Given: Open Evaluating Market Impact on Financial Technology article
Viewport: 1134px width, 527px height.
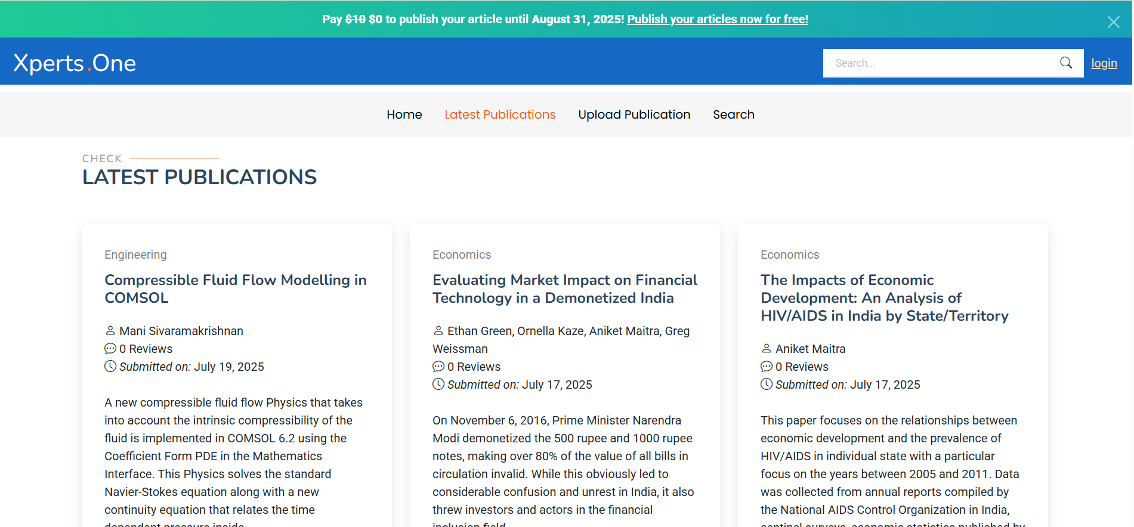Looking at the screenshot, I should click(x=564, y=289).
